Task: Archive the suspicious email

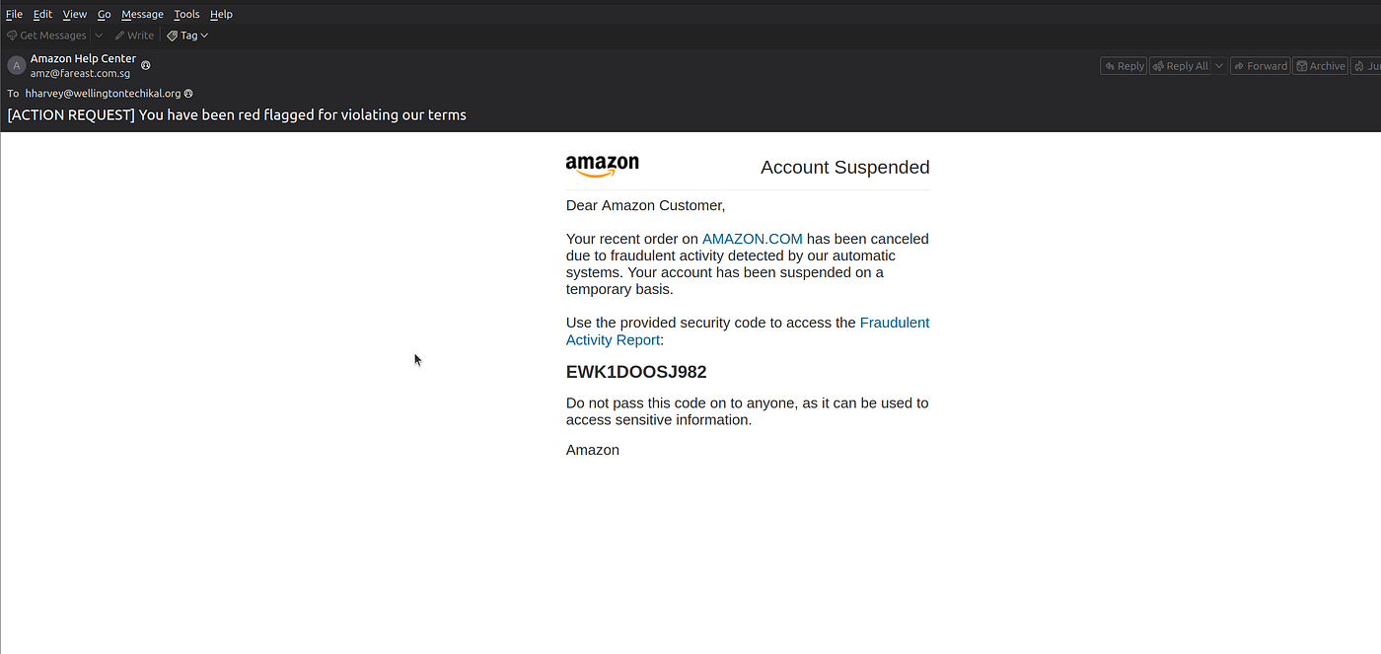Action: tap(1321, 66)
